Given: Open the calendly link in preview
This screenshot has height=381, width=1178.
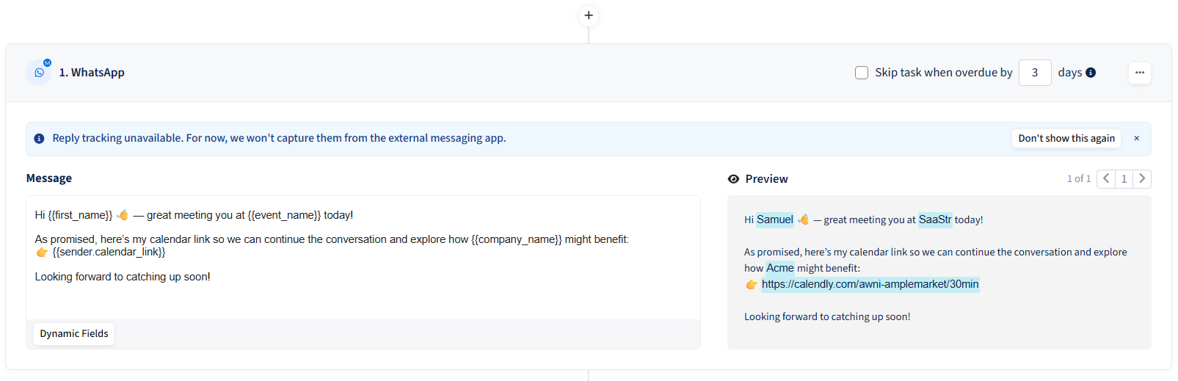Looking at the screenshot, I should (x=870, y=284).
